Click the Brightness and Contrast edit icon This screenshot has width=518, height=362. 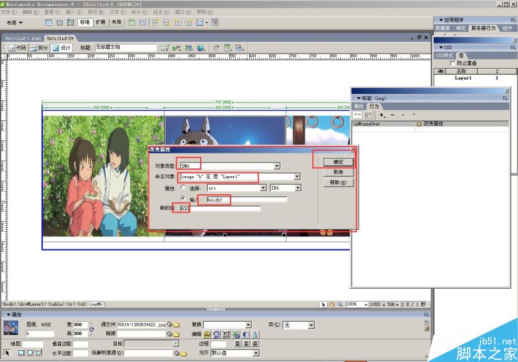pyautogui.click(x=246, y=335)
